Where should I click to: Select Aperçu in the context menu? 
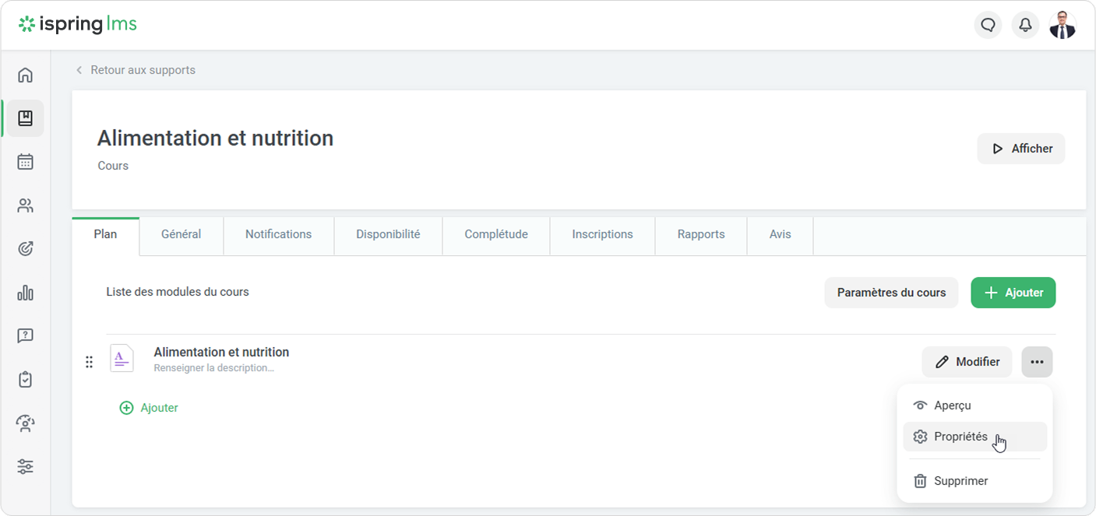[x=952, y=405]
